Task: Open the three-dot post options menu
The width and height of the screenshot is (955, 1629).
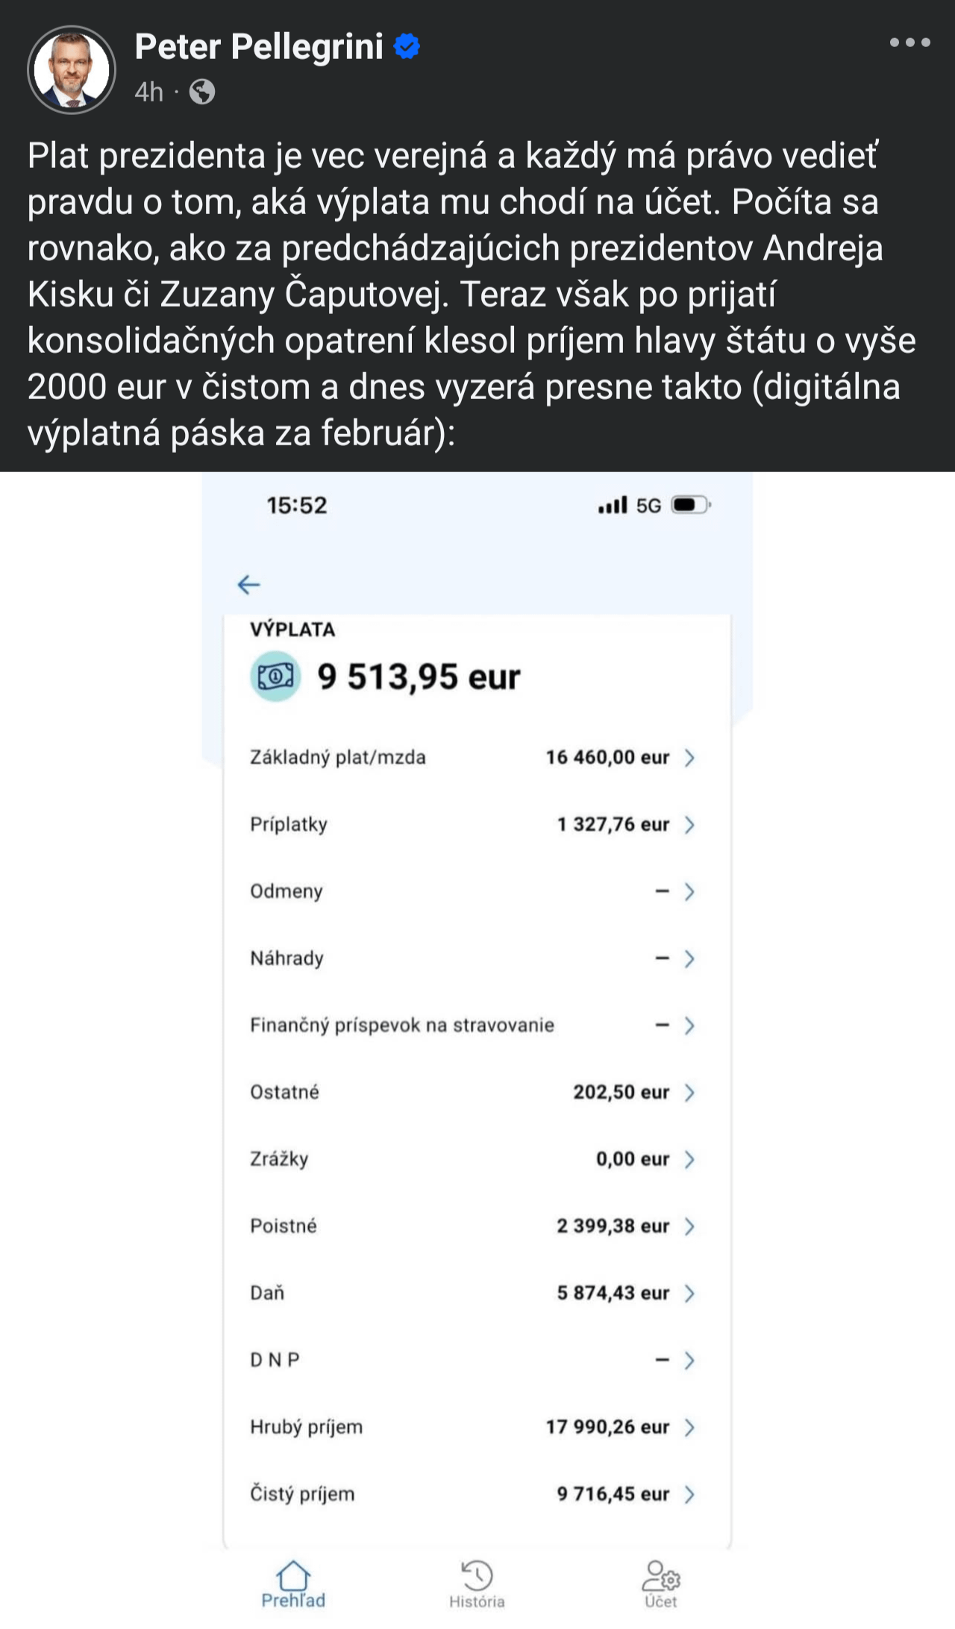Action: [909, 43]
